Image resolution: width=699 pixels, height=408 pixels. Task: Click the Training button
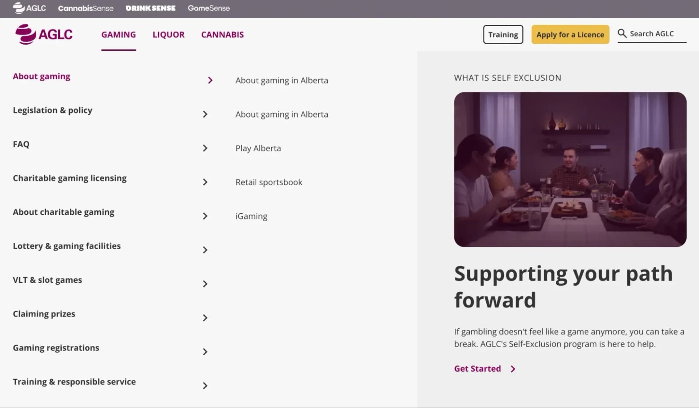click(503, 35)
